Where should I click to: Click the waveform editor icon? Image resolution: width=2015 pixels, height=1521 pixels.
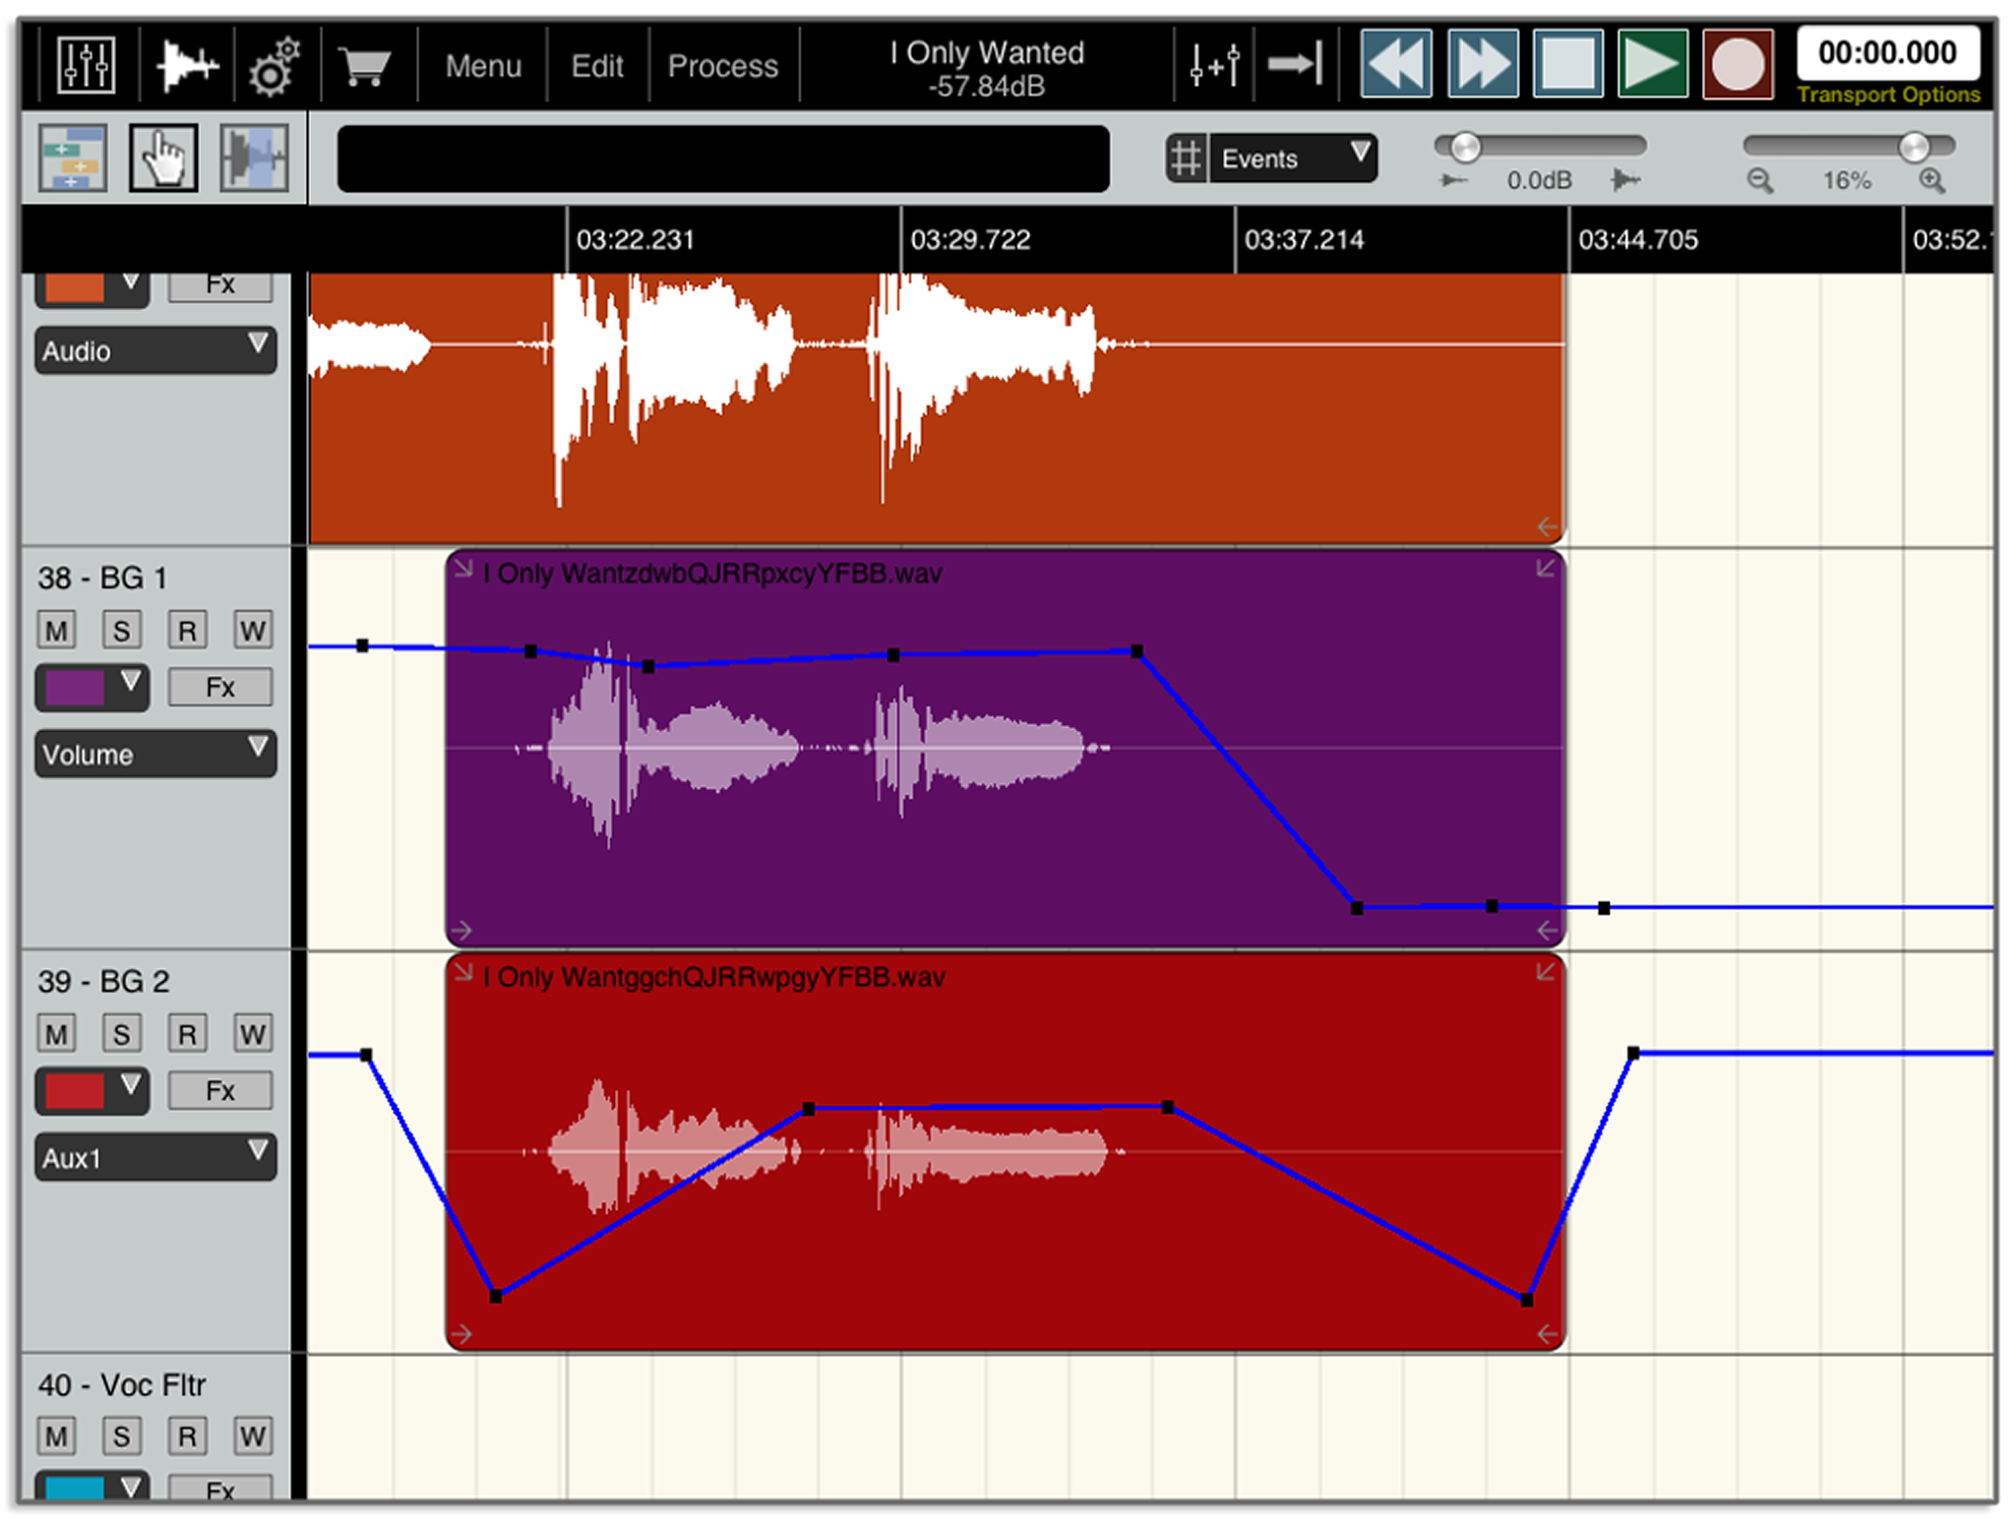point(187,65)
